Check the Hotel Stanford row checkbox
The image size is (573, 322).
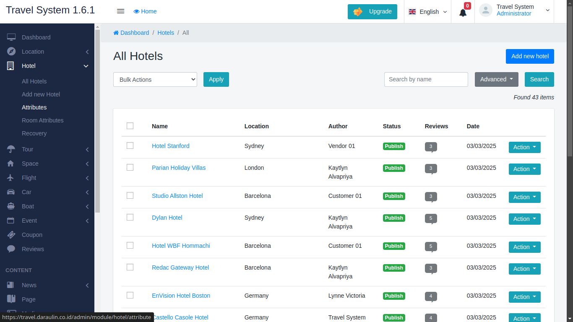(x=130, y=145)
